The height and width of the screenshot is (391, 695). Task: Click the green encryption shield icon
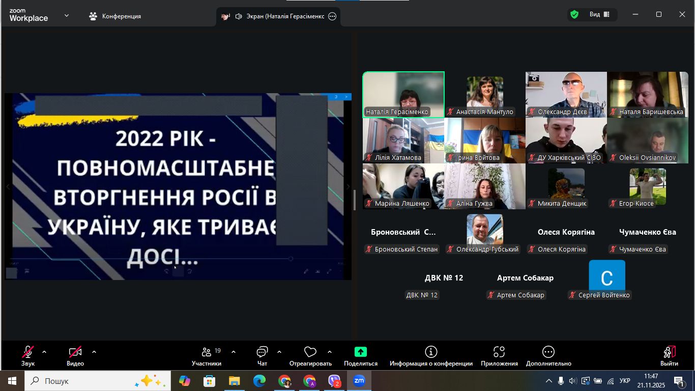click(x=574, y=15)
